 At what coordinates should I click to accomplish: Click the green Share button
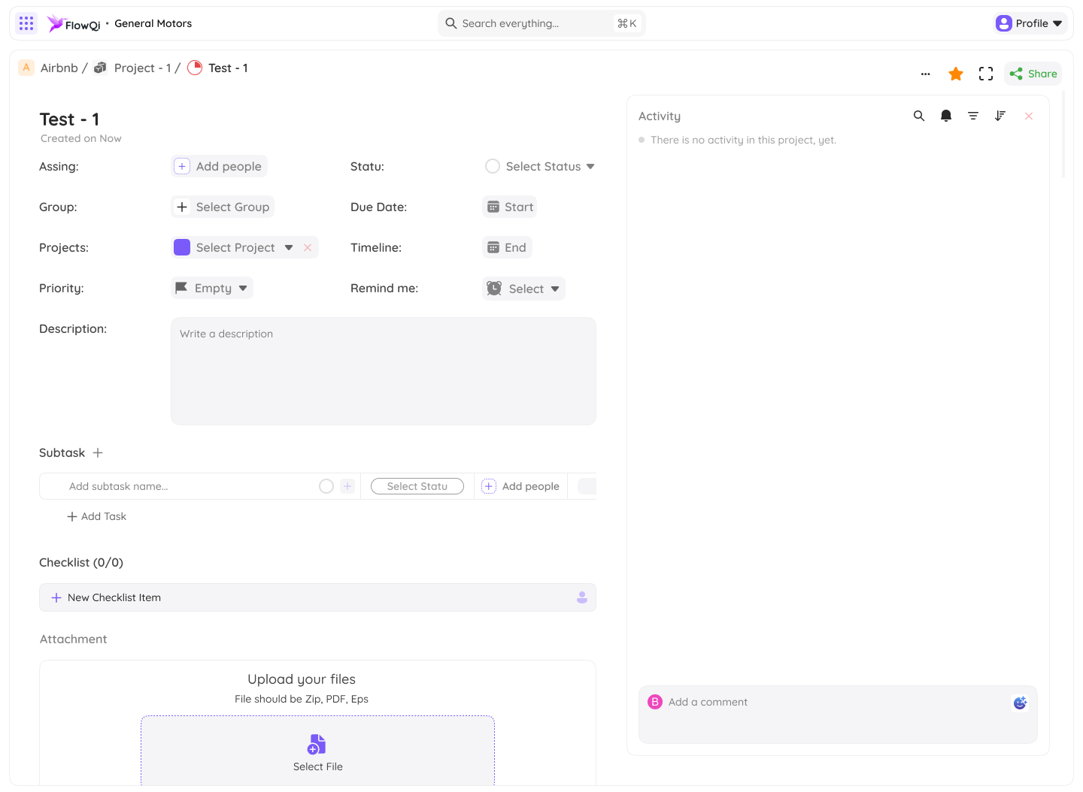click(x=1033, y=74)
